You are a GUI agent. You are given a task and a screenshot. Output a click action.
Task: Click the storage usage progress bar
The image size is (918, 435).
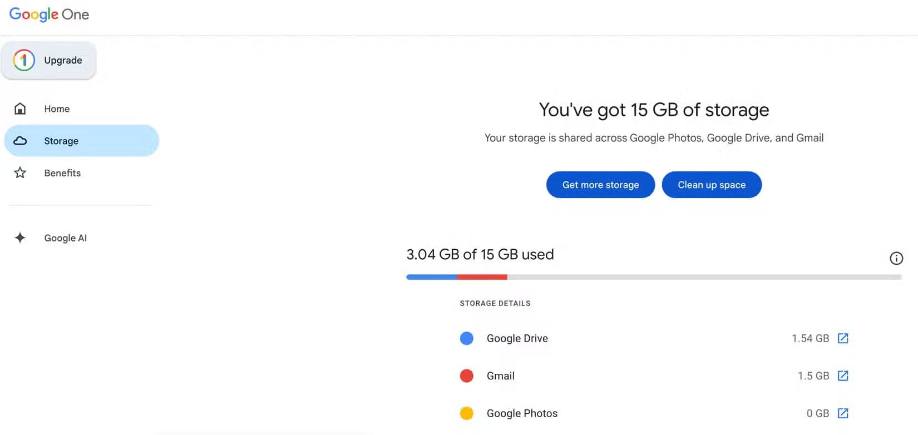654,276
